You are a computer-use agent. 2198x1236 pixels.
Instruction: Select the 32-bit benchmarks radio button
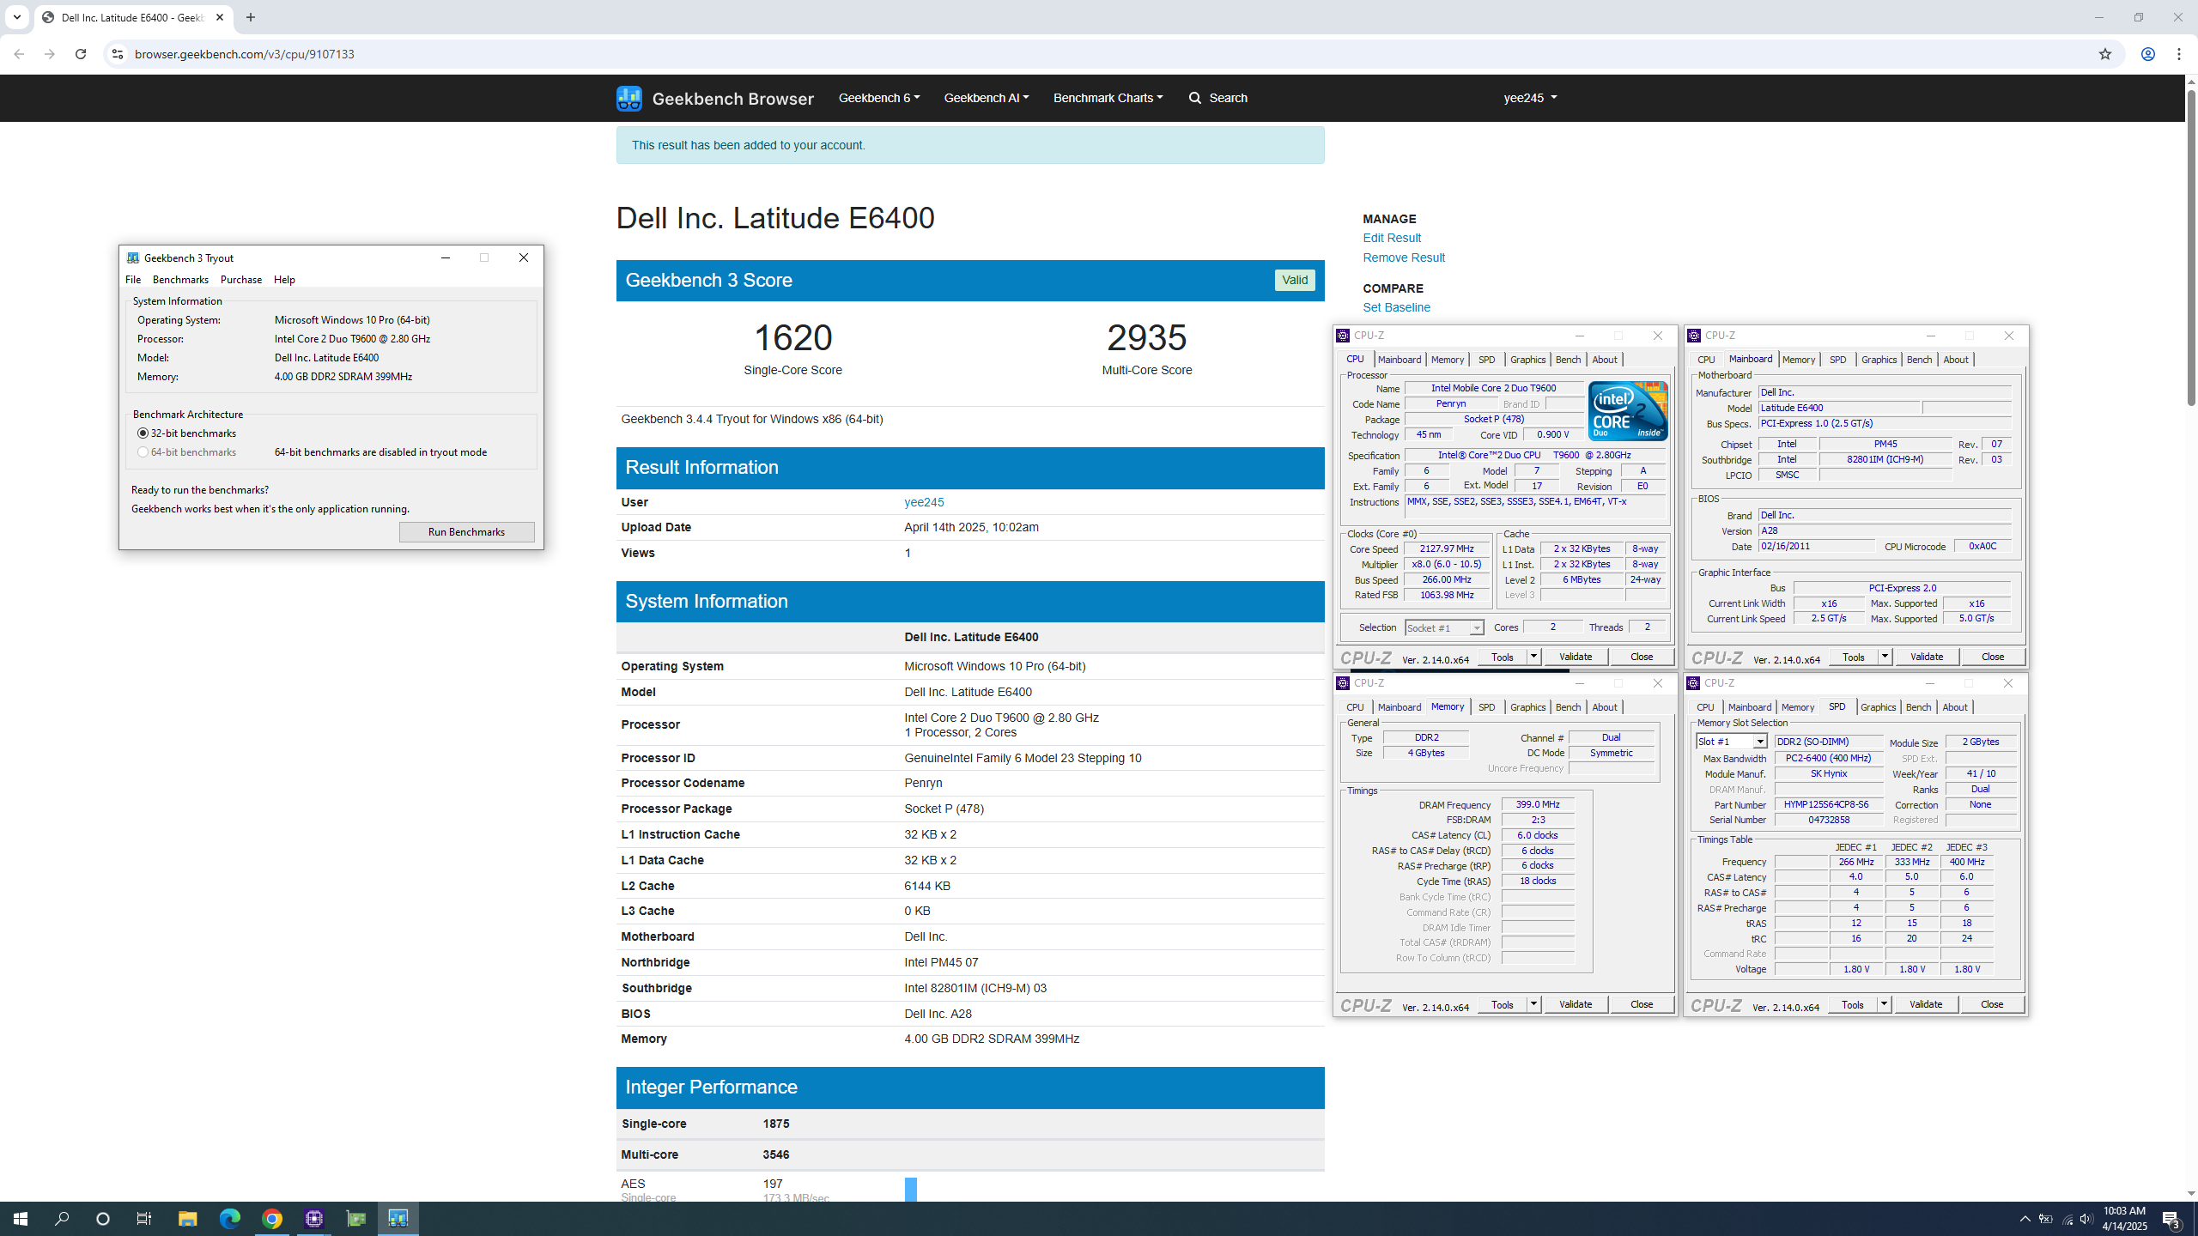coord(143,433)
